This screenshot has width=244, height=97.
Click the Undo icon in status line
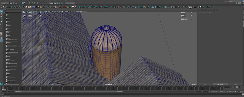point(15,3)
